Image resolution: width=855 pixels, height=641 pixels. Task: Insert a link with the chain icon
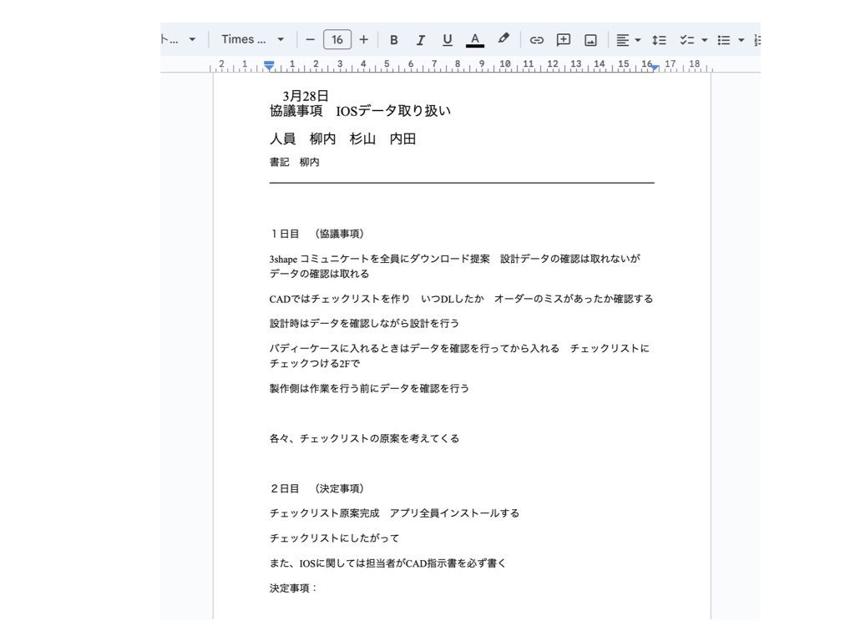pos(537,40)
